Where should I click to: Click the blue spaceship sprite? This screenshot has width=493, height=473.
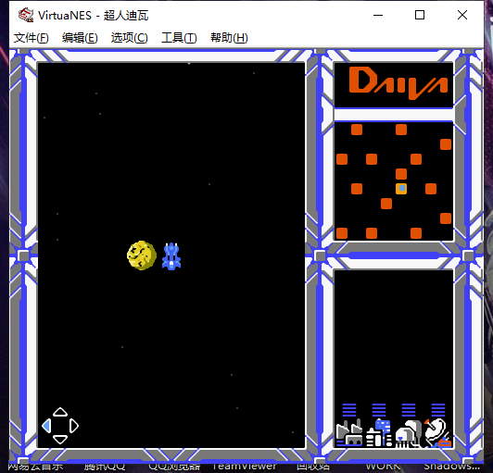point(171,256)
